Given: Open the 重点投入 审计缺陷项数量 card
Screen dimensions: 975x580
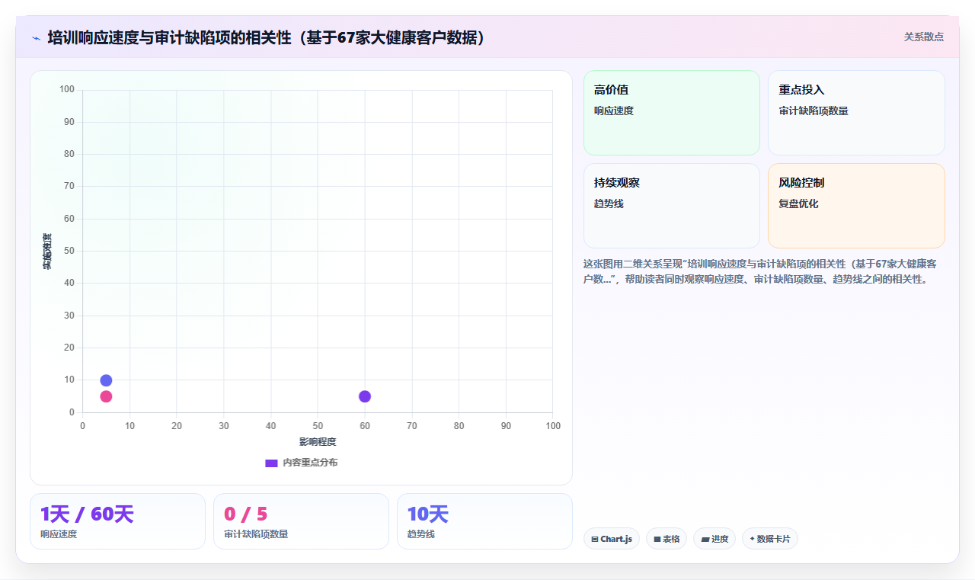Looking at the screenshot, I should pyautogui.click(x=856, y=113).
